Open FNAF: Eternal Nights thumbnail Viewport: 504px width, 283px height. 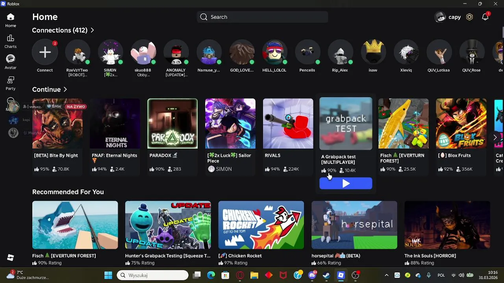coord(115,123)
